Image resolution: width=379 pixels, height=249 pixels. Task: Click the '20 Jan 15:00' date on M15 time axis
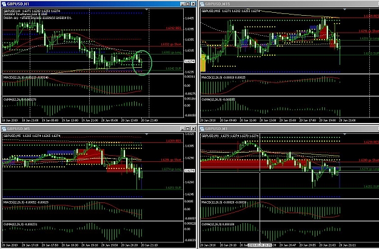287,121
